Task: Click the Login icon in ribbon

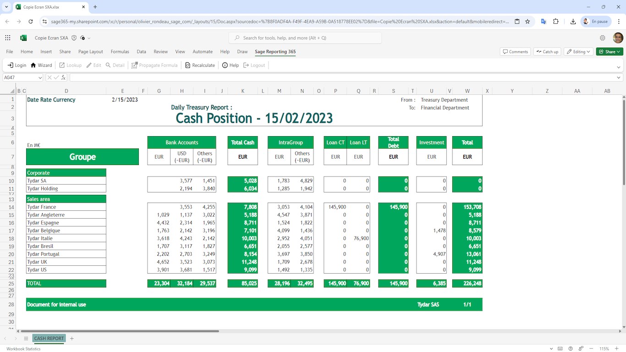Action: click(11, 65)
